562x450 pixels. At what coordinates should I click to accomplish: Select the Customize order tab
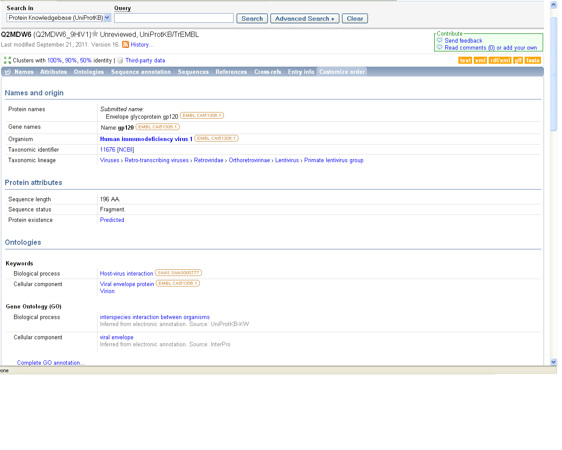(x=342, y=72)
